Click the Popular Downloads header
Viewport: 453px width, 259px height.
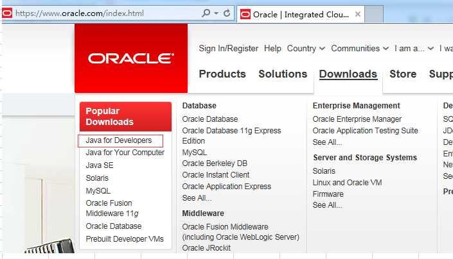(x=126, y=117)
